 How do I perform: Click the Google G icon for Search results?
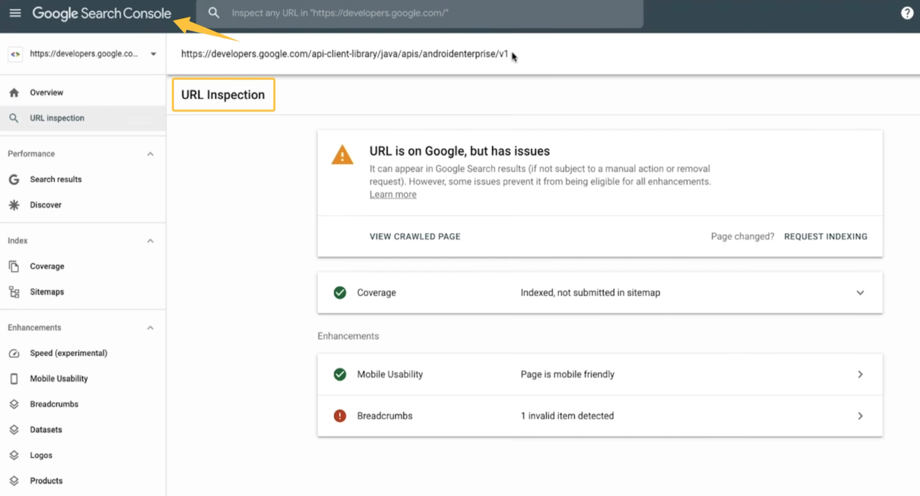coord(14,179)
